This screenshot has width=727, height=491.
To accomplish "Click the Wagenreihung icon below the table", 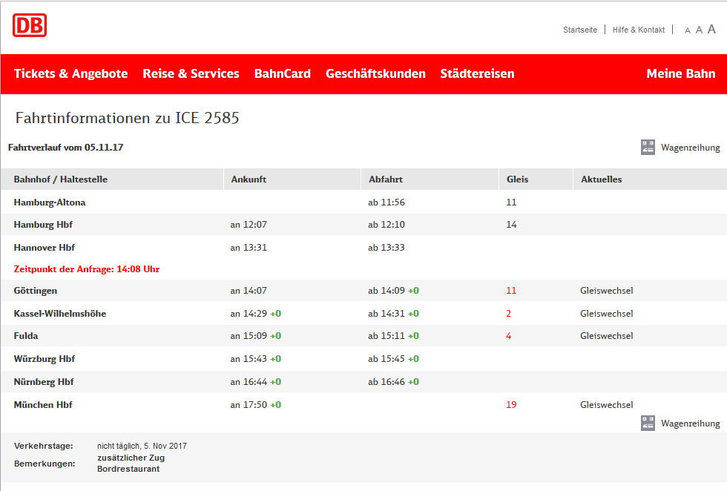I will coord(648,424).
